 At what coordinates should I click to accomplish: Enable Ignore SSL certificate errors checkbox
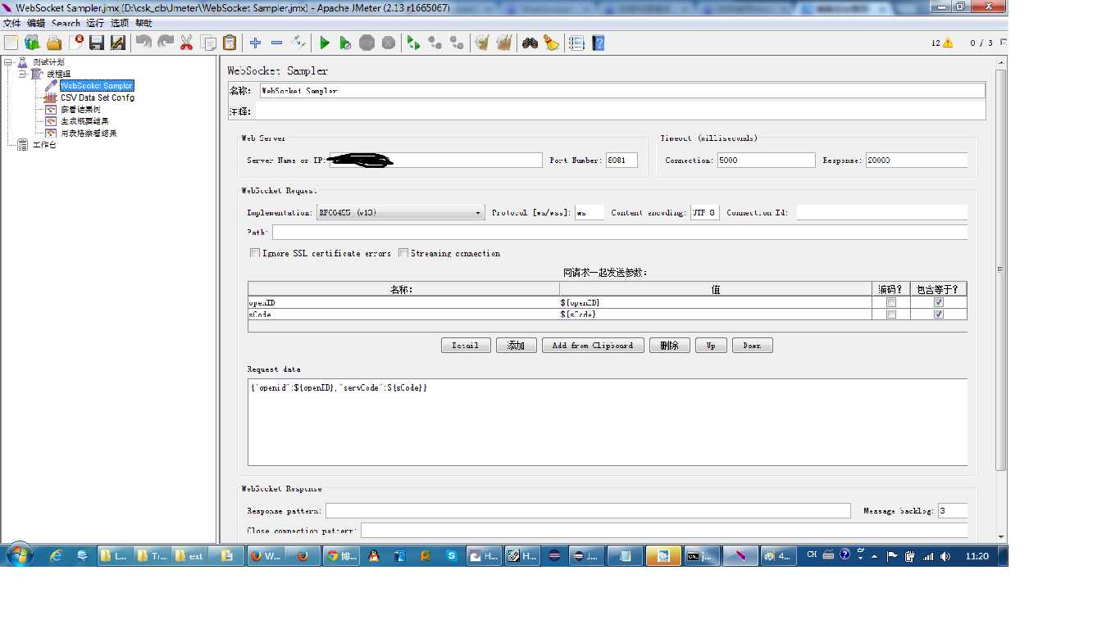(x=255, y=253)
